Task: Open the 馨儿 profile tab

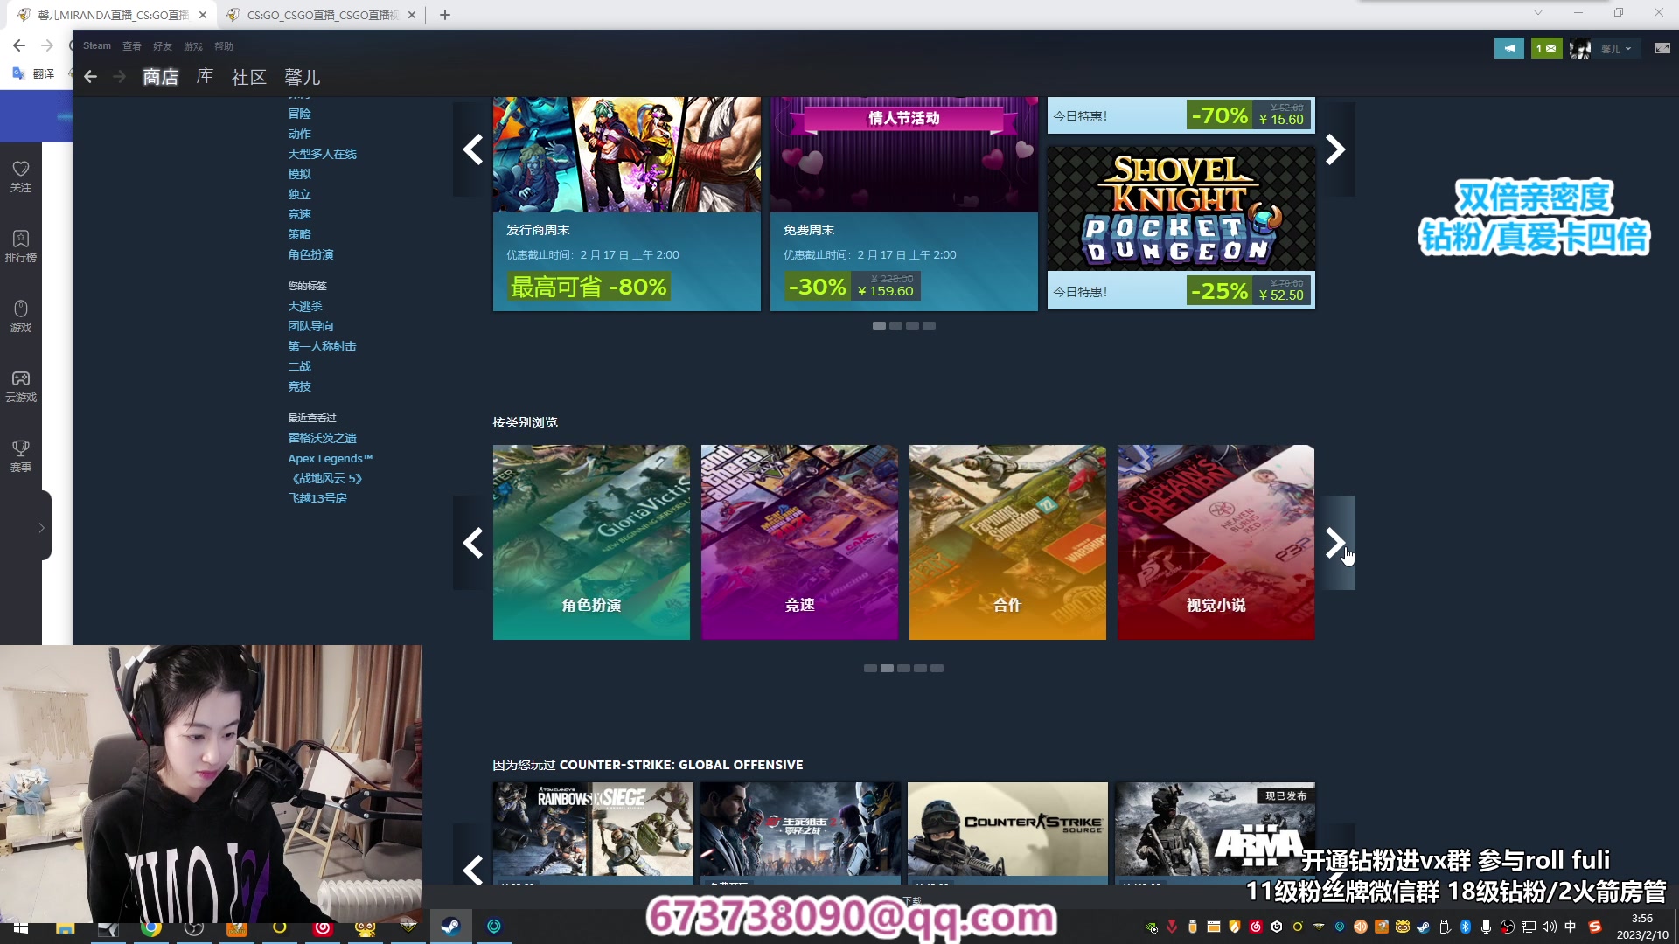Action: 303,77
